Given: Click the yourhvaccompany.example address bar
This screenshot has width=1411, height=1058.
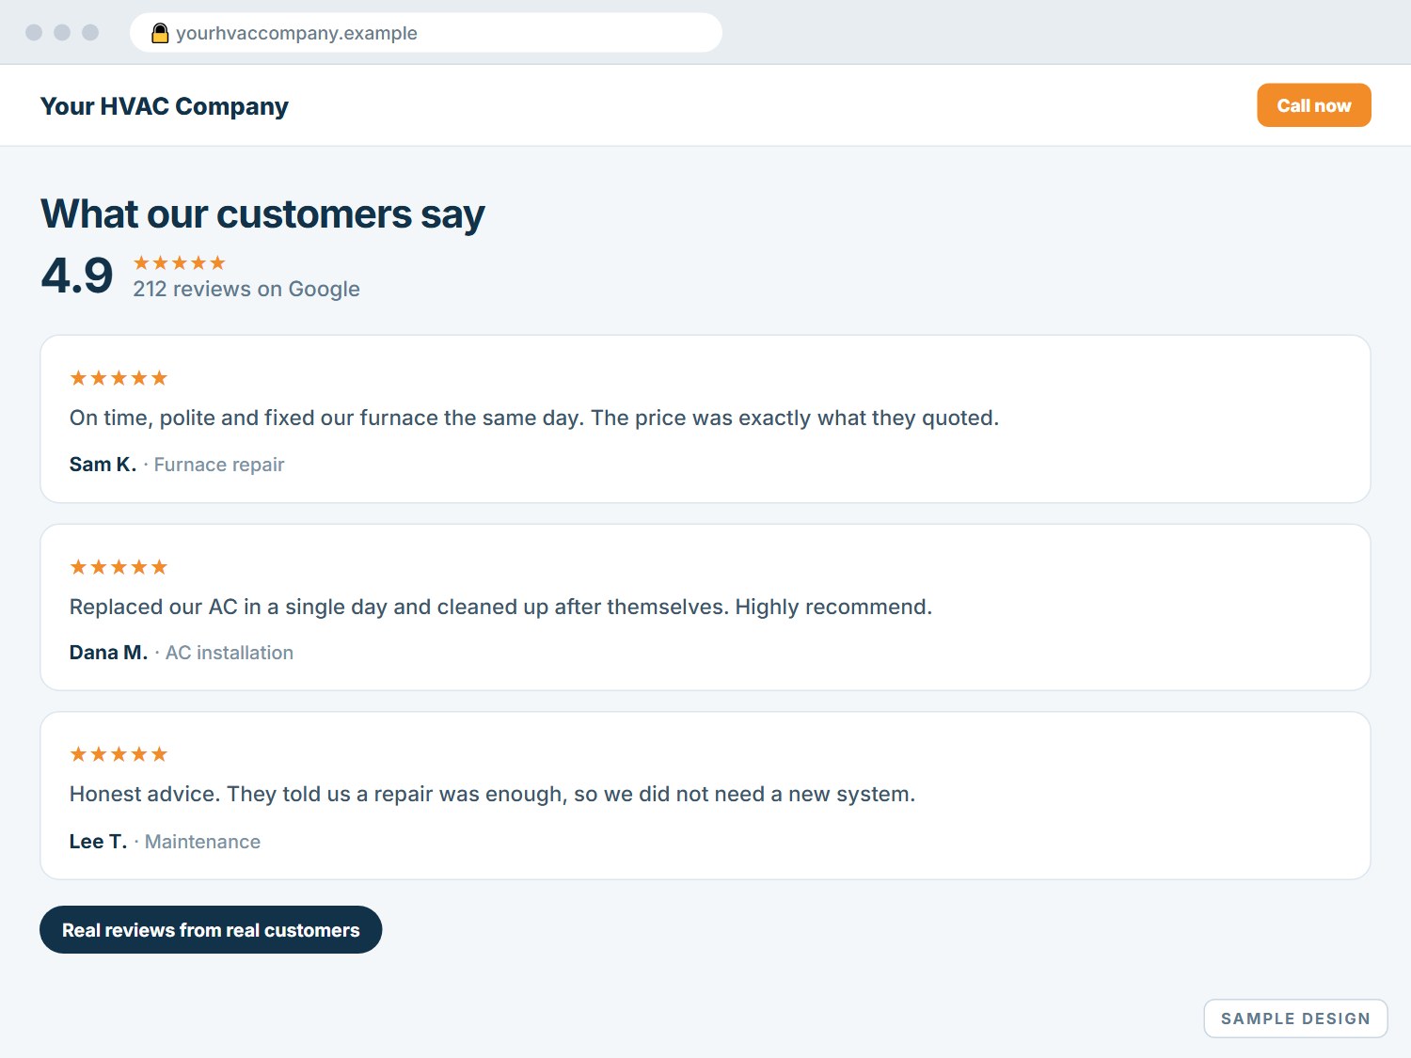Looking at the screenshot, I should click(426, 33).
